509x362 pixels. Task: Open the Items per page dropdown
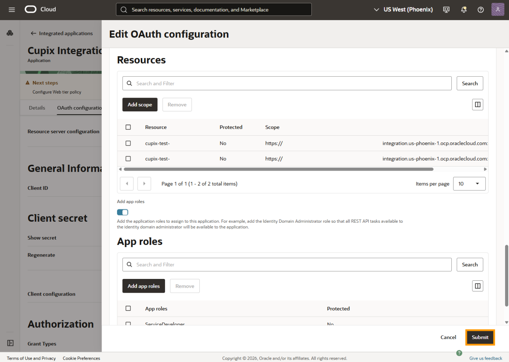469,184
